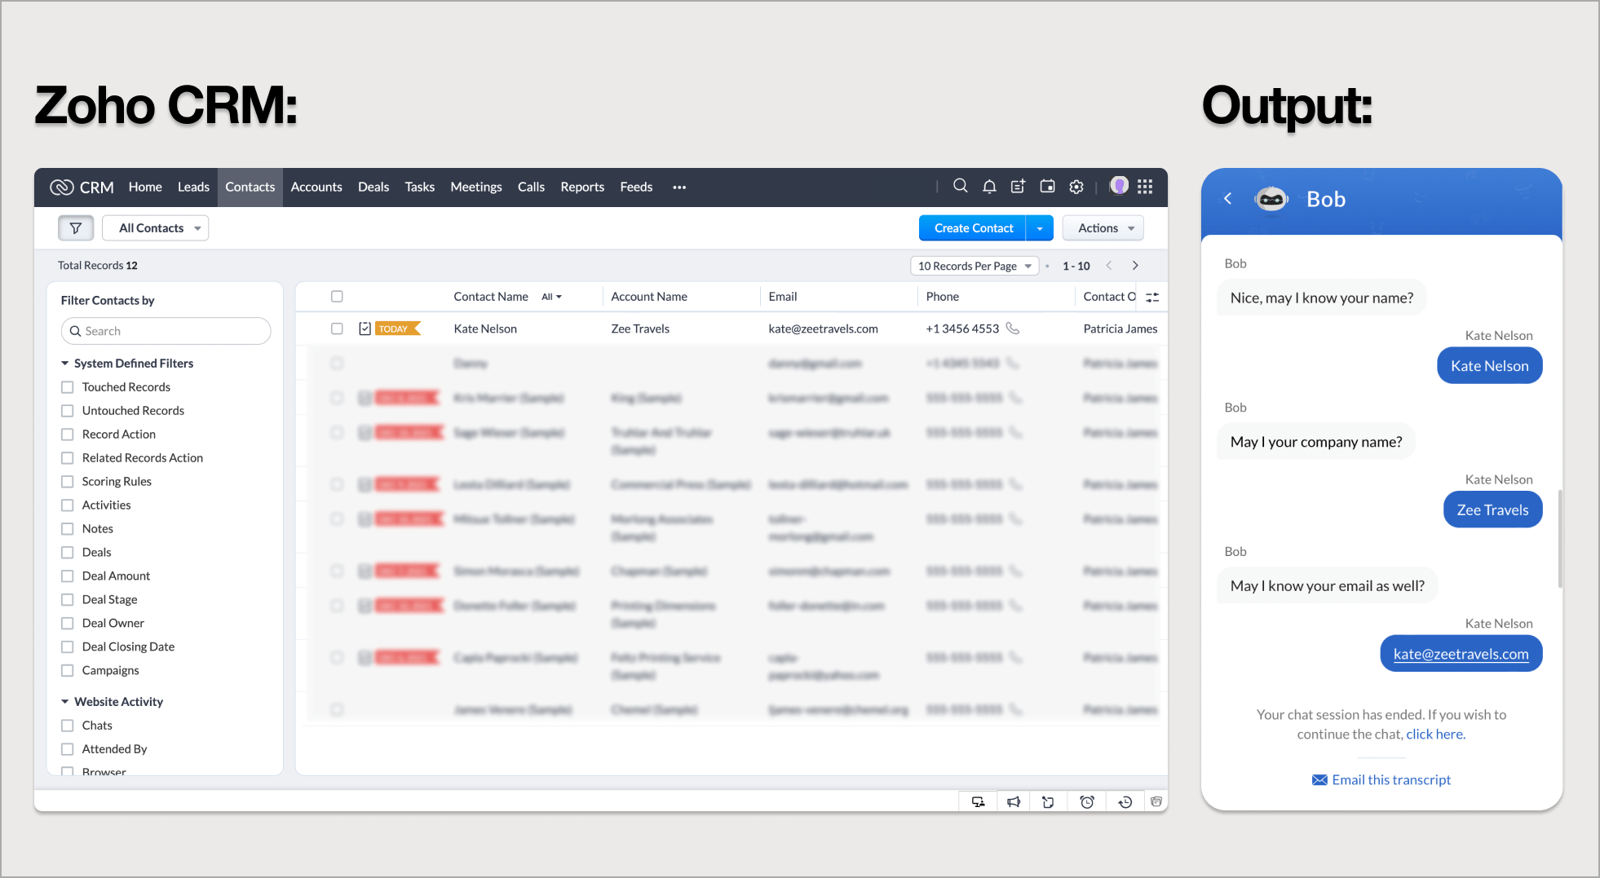Go back using the chat back arrow
The width and height of the screenshot is (1600, 878).
[x=1227, y=198]
